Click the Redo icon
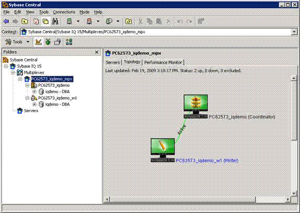Viewport: 300px width, 213px height. (x=189, y=21)
